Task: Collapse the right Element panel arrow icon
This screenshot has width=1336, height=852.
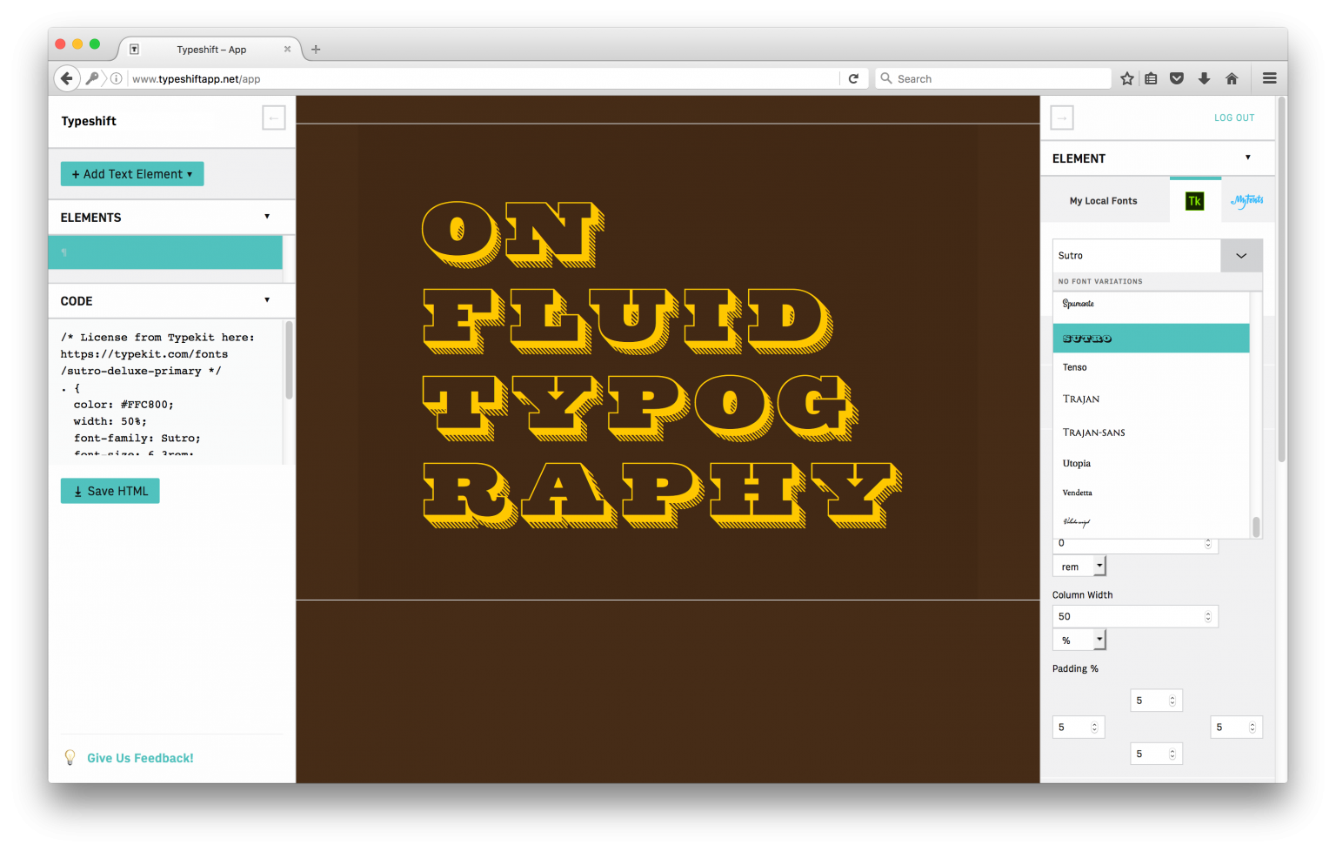Action: coord(1061,117)
